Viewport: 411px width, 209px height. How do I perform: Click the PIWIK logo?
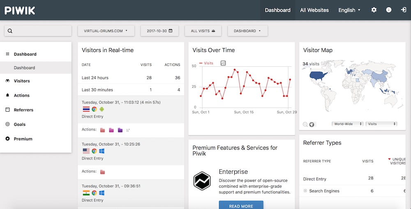click(20, 10)
